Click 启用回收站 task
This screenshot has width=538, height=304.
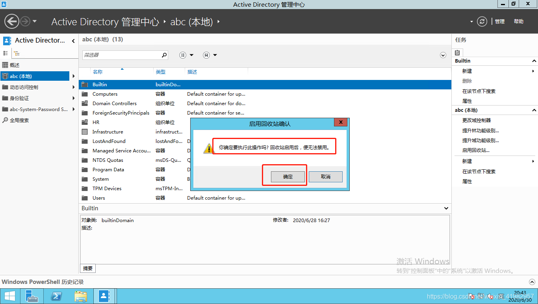[x=476, y=150]
